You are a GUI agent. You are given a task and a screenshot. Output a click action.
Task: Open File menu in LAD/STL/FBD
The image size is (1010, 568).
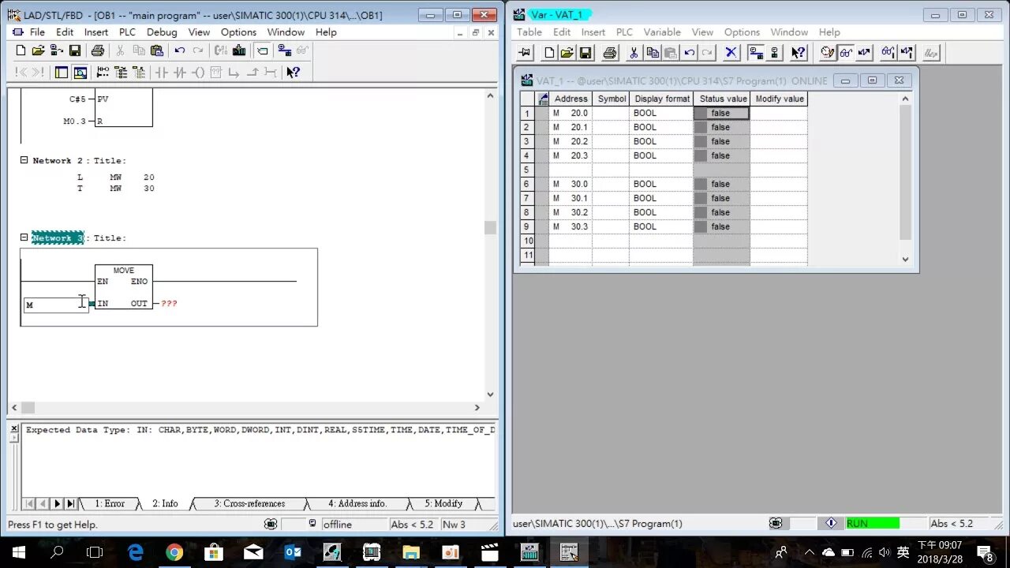click(37, 32)
